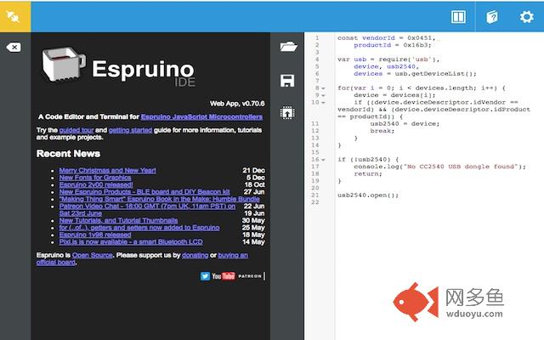
Task: Open a file with the folder icon
Action: 288,47
